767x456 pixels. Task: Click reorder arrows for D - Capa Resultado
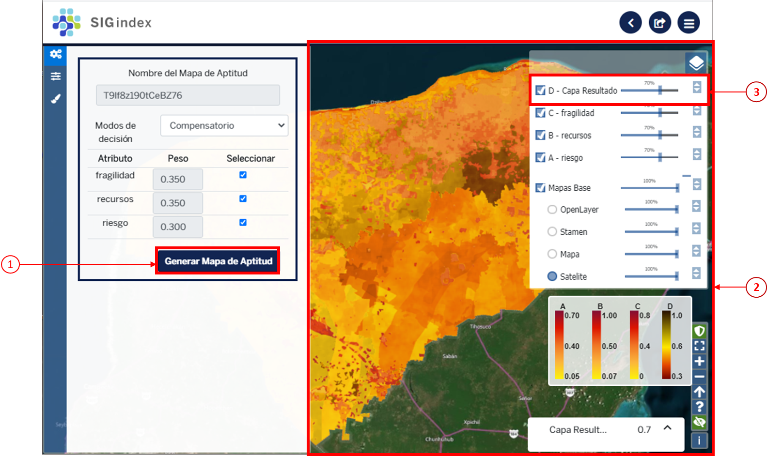pyautogui.click(x=697, y=87)
